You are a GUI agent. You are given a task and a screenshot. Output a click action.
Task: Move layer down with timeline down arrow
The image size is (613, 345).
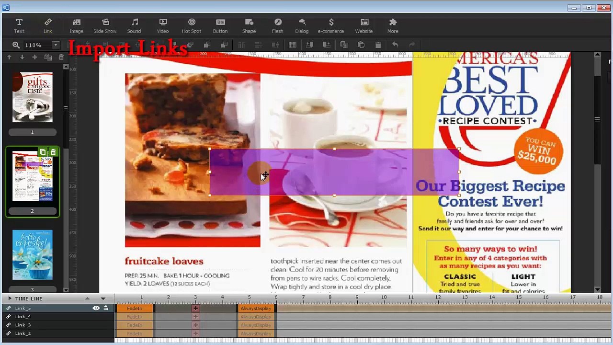point(103,299)
